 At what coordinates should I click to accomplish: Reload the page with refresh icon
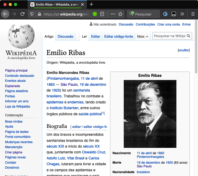tap(22, 14)
